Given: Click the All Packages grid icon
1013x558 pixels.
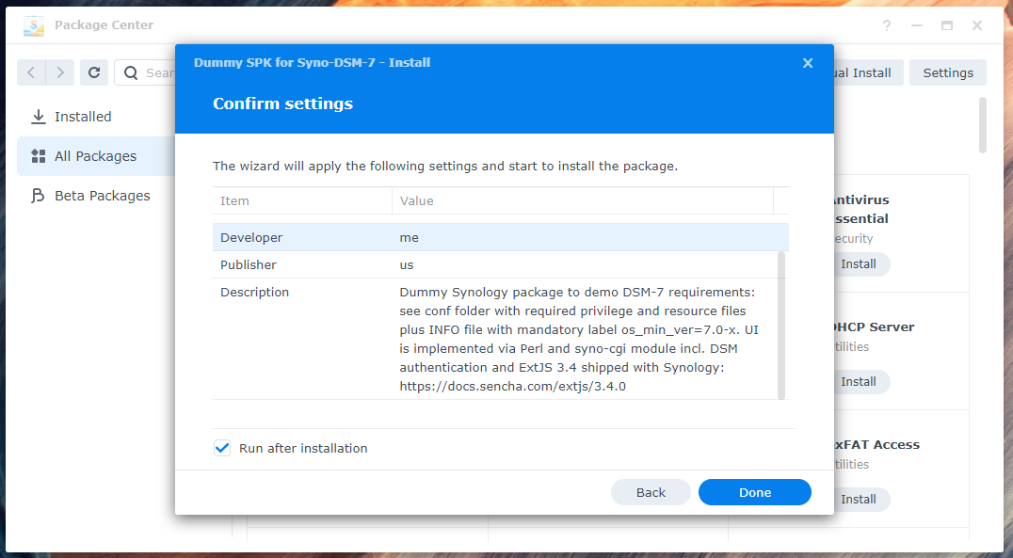Looking at the screenshot, I should coord(38,156).
